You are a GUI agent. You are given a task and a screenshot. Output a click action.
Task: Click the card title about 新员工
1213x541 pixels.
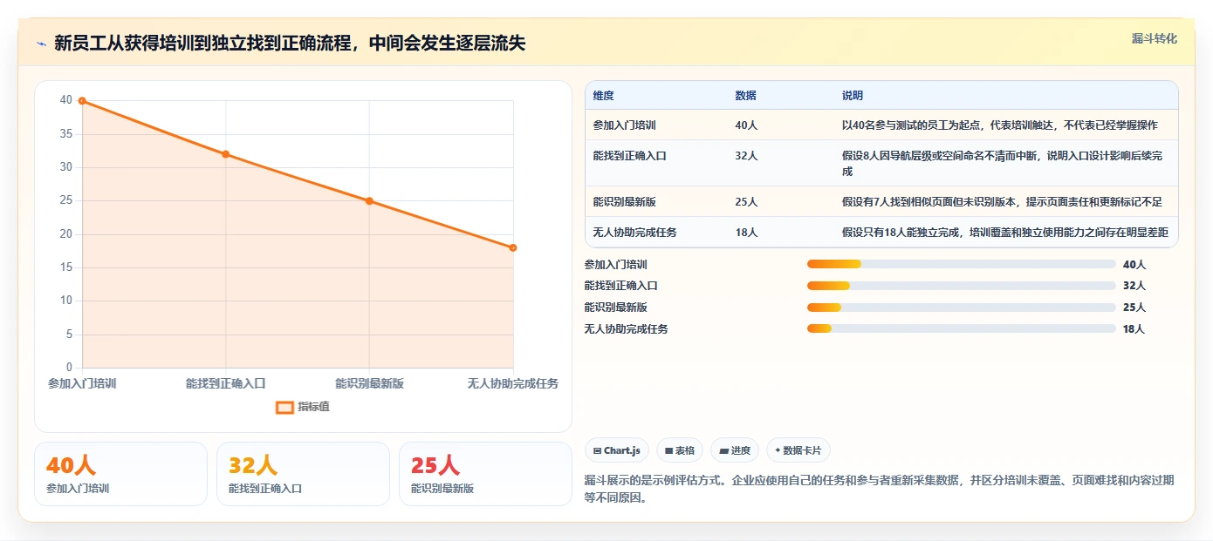pyautogui.click(x=290, y=43)
